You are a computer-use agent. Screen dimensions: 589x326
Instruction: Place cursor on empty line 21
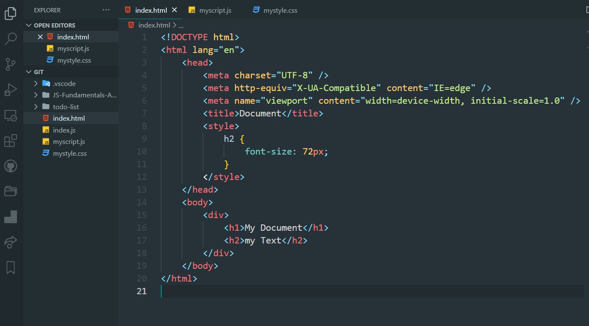[372, 291]
